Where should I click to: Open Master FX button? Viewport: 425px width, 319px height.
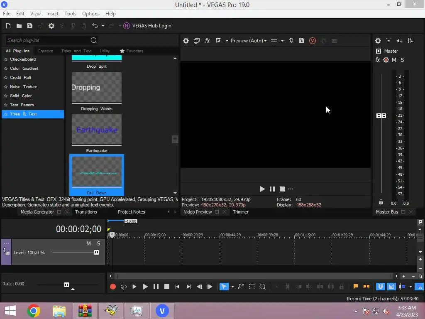tap(378, 60)
